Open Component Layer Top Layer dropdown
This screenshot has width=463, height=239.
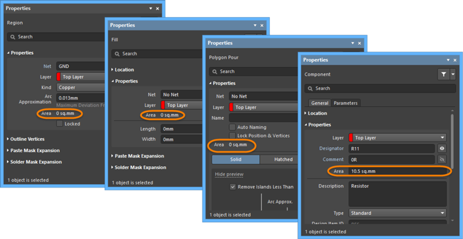click(398, 137)
